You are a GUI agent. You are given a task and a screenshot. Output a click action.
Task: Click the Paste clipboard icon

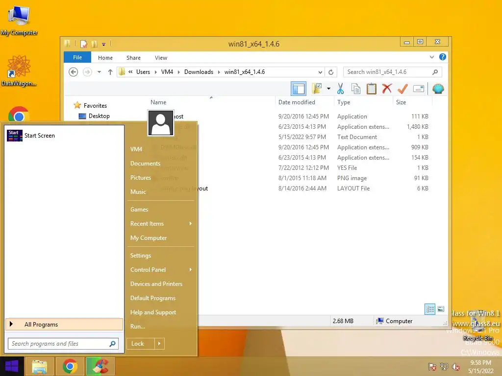click(x=372, y=89)
